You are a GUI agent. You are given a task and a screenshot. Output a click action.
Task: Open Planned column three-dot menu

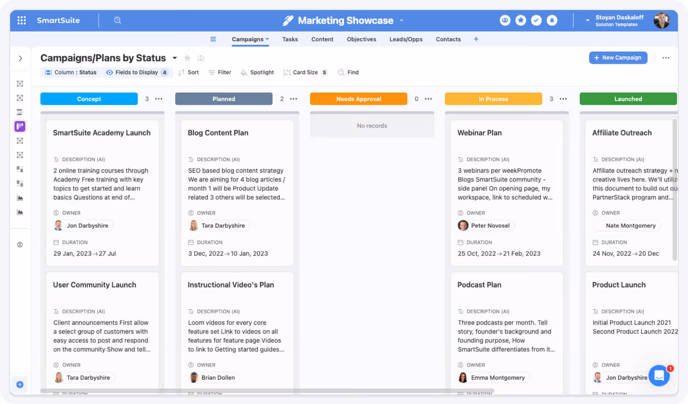point(294,99)
